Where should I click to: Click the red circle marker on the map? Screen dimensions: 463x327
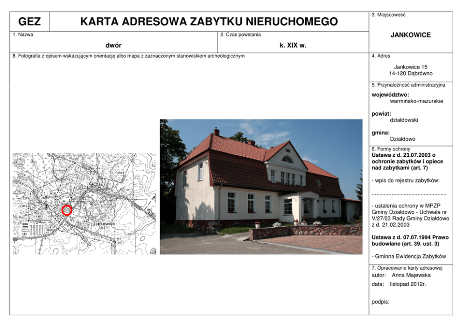click(67, 210)
